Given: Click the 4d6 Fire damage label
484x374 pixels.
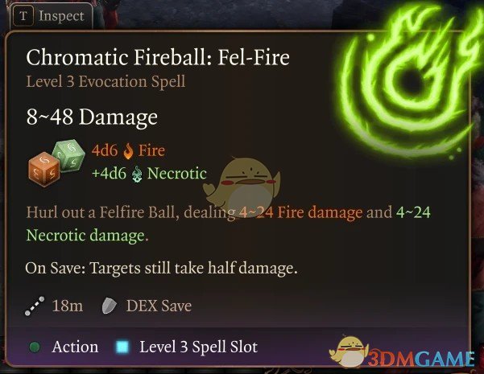Looking at the screenshot, I should 128,150.
